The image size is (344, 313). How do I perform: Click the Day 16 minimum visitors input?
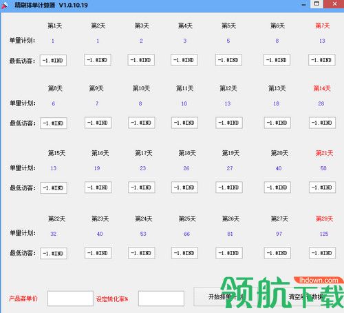pyautogui.click(x=98, y=188)
